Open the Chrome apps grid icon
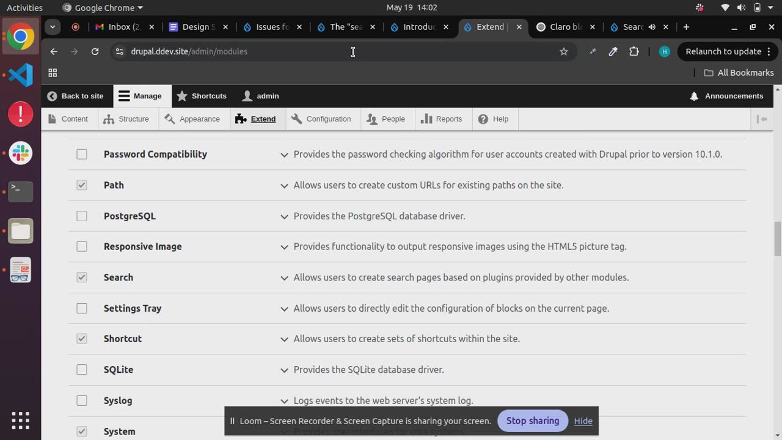 coord(53,73)
